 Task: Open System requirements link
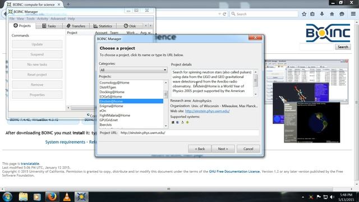pos(65,142)
